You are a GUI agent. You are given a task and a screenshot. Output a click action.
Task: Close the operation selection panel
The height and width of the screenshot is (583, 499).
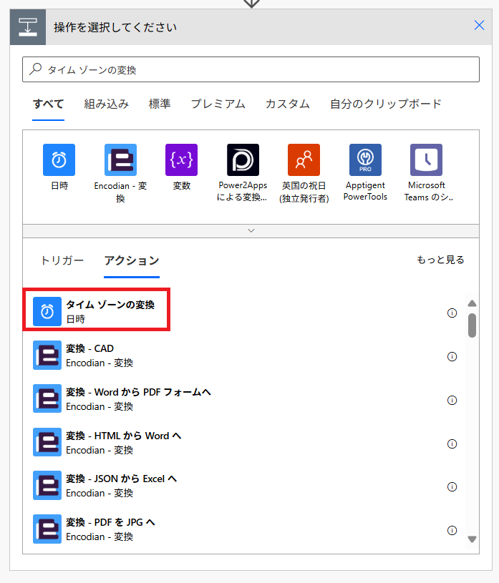pyautogui.click(x=479, y=26)
